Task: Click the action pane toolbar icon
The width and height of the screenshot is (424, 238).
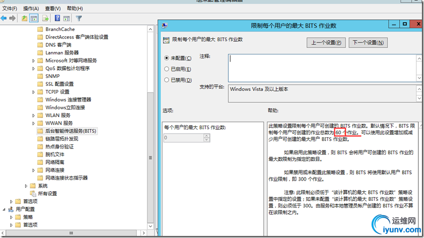Action: (x=67, y=18)
